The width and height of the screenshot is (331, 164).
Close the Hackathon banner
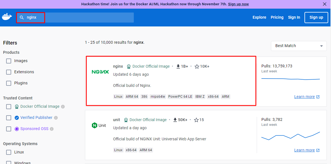tap(325, 4)
